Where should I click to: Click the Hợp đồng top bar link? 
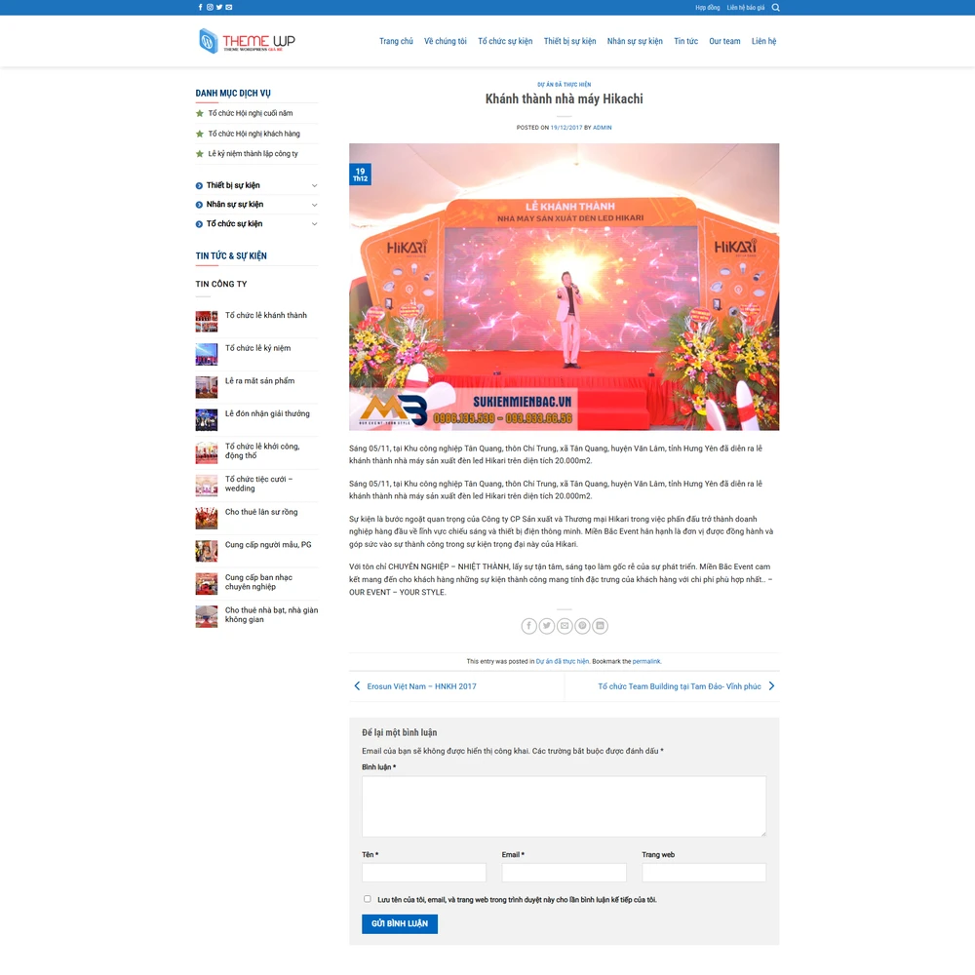(x=708, y=8)
